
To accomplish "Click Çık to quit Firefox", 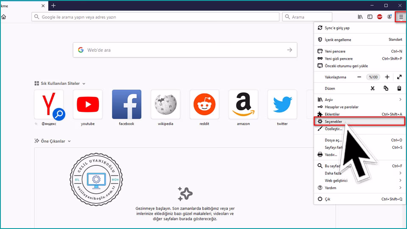I will tap(359, 199).
